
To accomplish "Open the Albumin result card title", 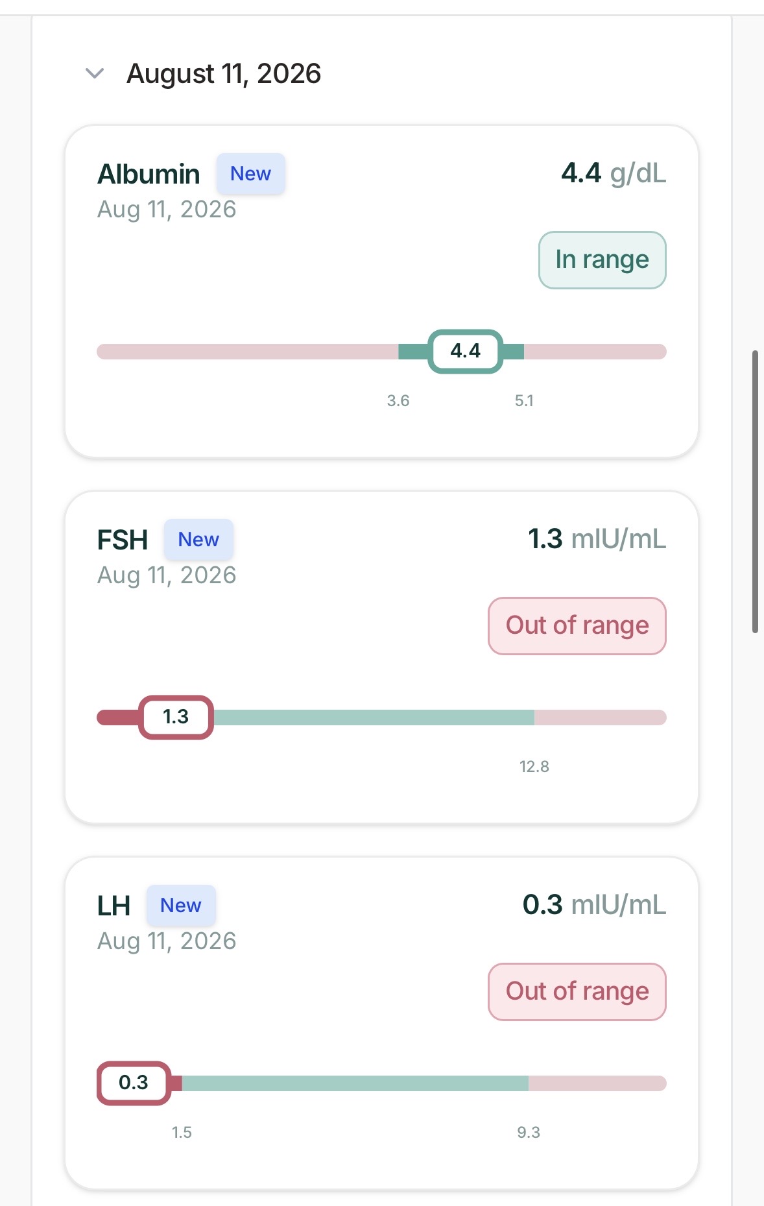I will [x=149, y=174].
